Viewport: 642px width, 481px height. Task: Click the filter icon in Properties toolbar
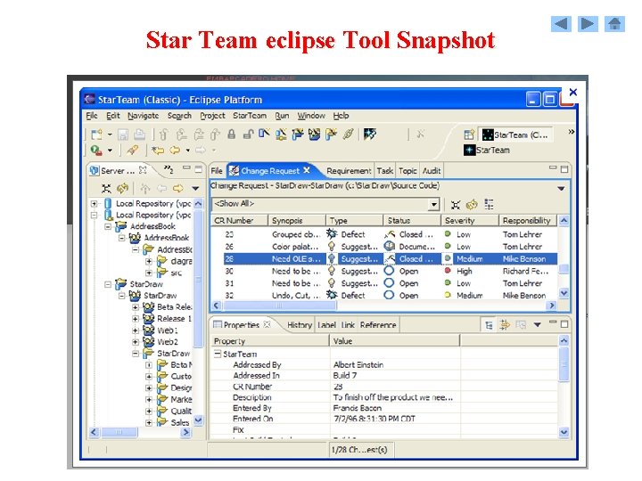(505, 325)
